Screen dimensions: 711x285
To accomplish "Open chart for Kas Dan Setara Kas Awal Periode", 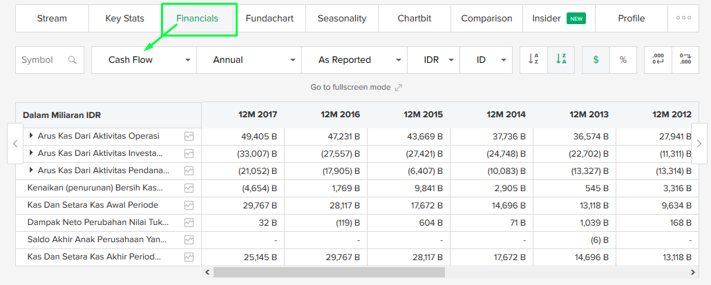I will [x=189, y=205].
